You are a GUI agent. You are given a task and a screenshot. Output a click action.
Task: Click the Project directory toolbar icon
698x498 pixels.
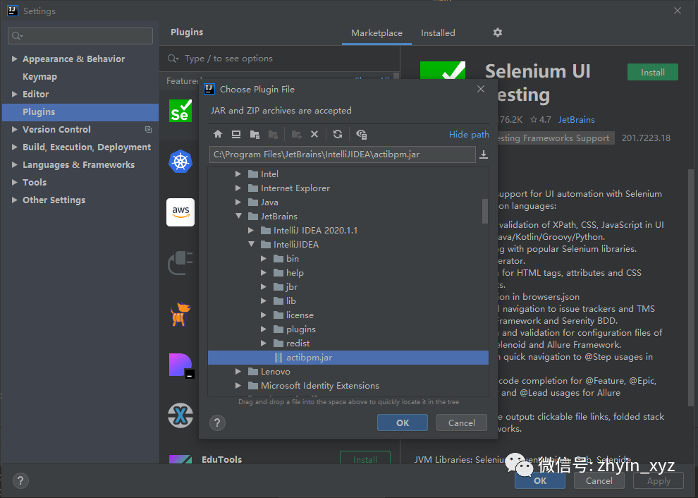[255, 134]
